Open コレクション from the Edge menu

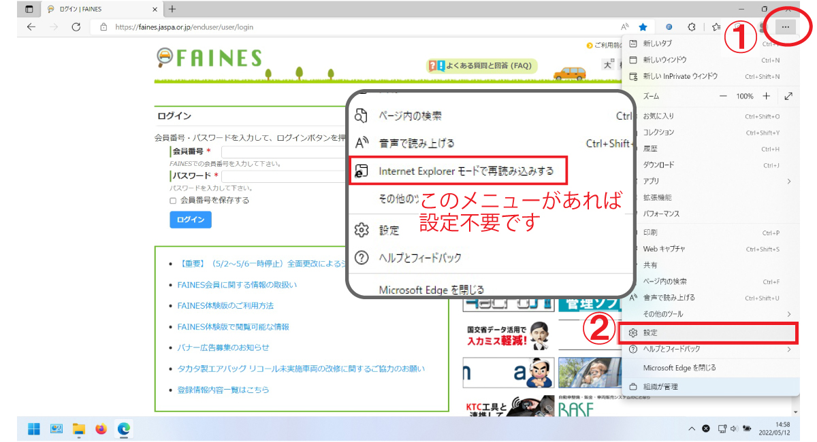click(x=711, y=133)
